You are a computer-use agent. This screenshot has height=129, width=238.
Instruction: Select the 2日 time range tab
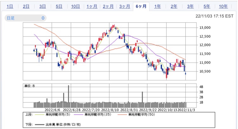(26, 6)
